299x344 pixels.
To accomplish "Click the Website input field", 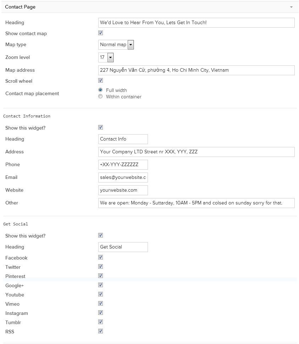I will click(123, 190).
